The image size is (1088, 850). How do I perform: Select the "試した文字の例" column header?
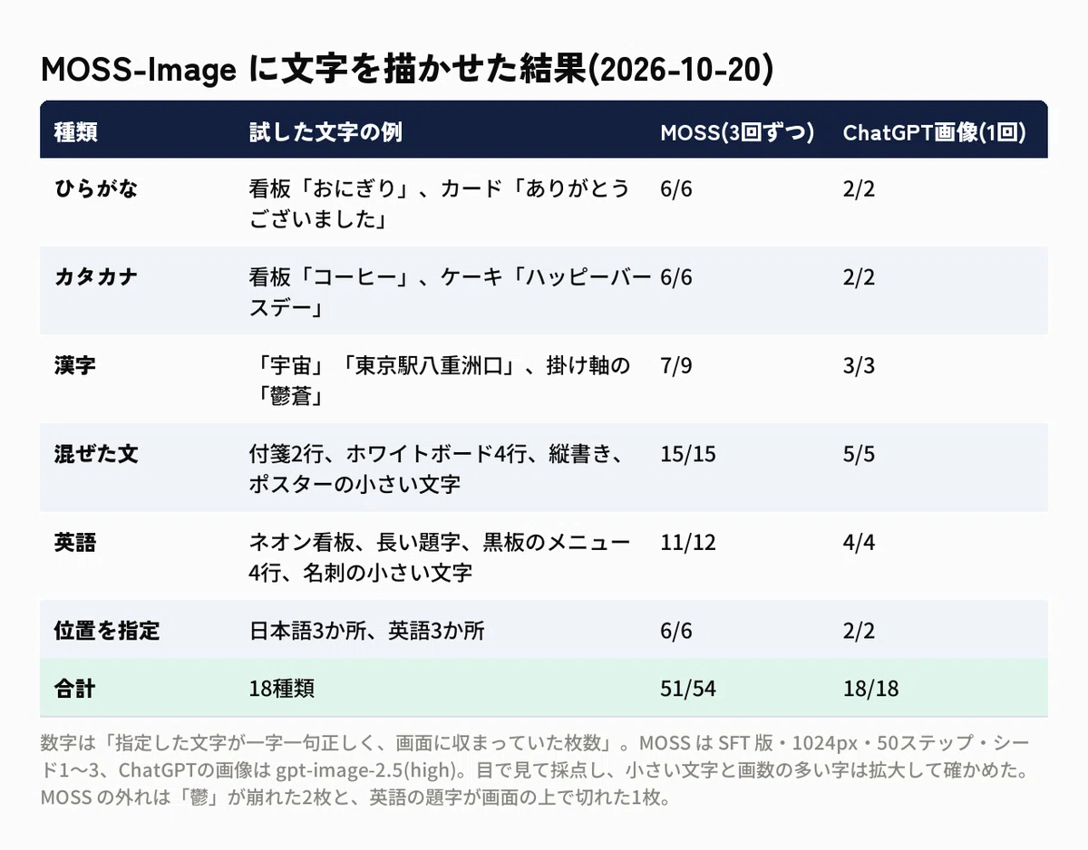[x=325, y=132]
